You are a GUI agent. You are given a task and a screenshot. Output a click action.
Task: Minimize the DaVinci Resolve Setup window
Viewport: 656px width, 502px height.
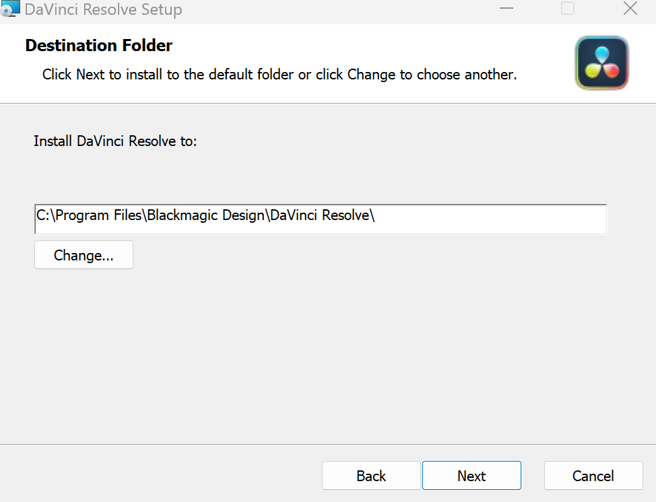tap(506, 8)
